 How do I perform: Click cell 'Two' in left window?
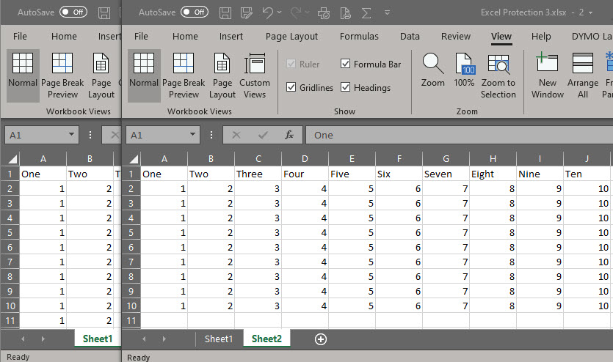pos(90,174)
